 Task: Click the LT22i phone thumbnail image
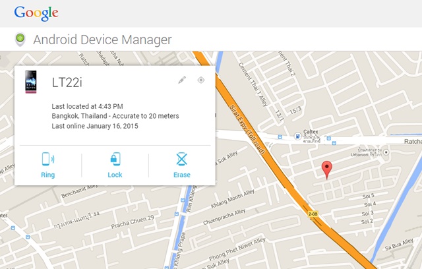(x=30, y=82)
